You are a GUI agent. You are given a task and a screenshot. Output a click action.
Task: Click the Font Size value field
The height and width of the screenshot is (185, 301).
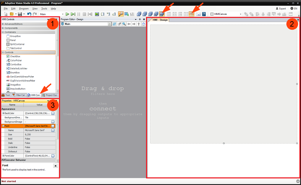[x=37, y=134]
